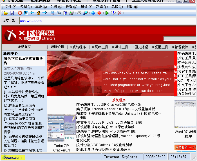Image resolution: width=197 pixels, height=161 pixels.
Task: Click the Turbo ZIP Cracker screenshot thumbnail
Action: [x=61, y=128]
